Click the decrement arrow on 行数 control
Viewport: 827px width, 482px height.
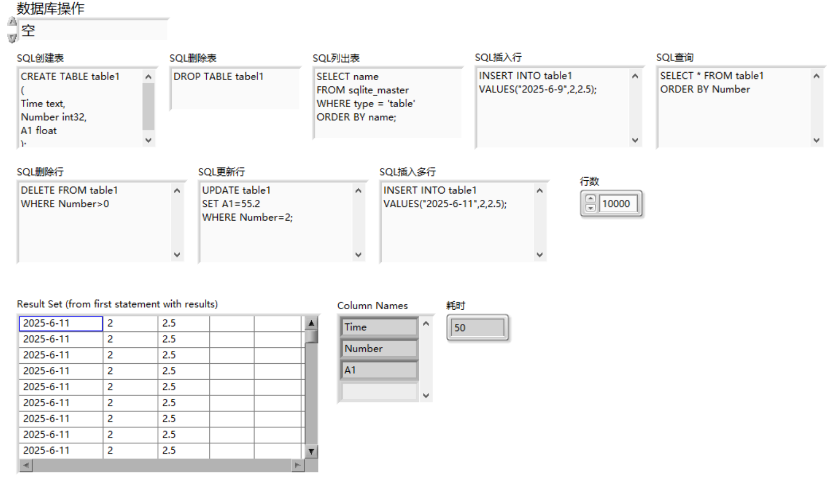point(591,208)
